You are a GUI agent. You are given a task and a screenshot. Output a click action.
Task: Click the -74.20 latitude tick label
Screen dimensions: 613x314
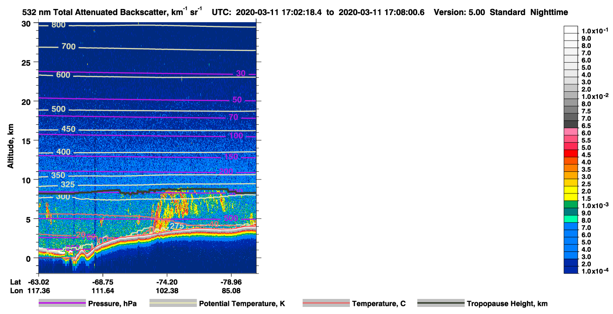[x=166, y=282]
